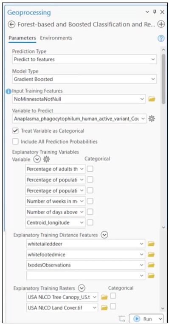This screenshot has height=324, width=169.
Task: Open IxodesObservations dropdown
Action: point(141,265)
